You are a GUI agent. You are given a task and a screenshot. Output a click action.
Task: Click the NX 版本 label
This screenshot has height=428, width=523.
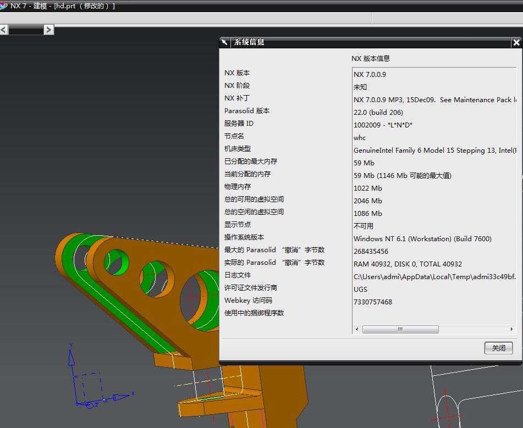[x=237, y=73]
